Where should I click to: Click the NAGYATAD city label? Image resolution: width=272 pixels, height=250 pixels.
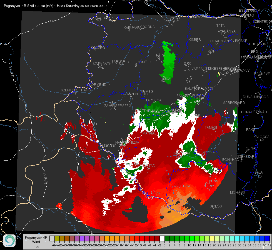pos(146,166)
